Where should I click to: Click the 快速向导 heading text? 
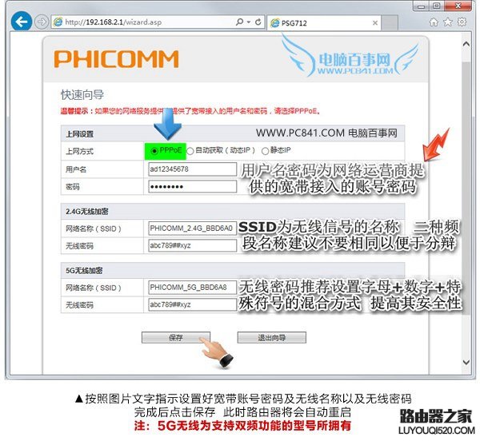tap(82, 95)
